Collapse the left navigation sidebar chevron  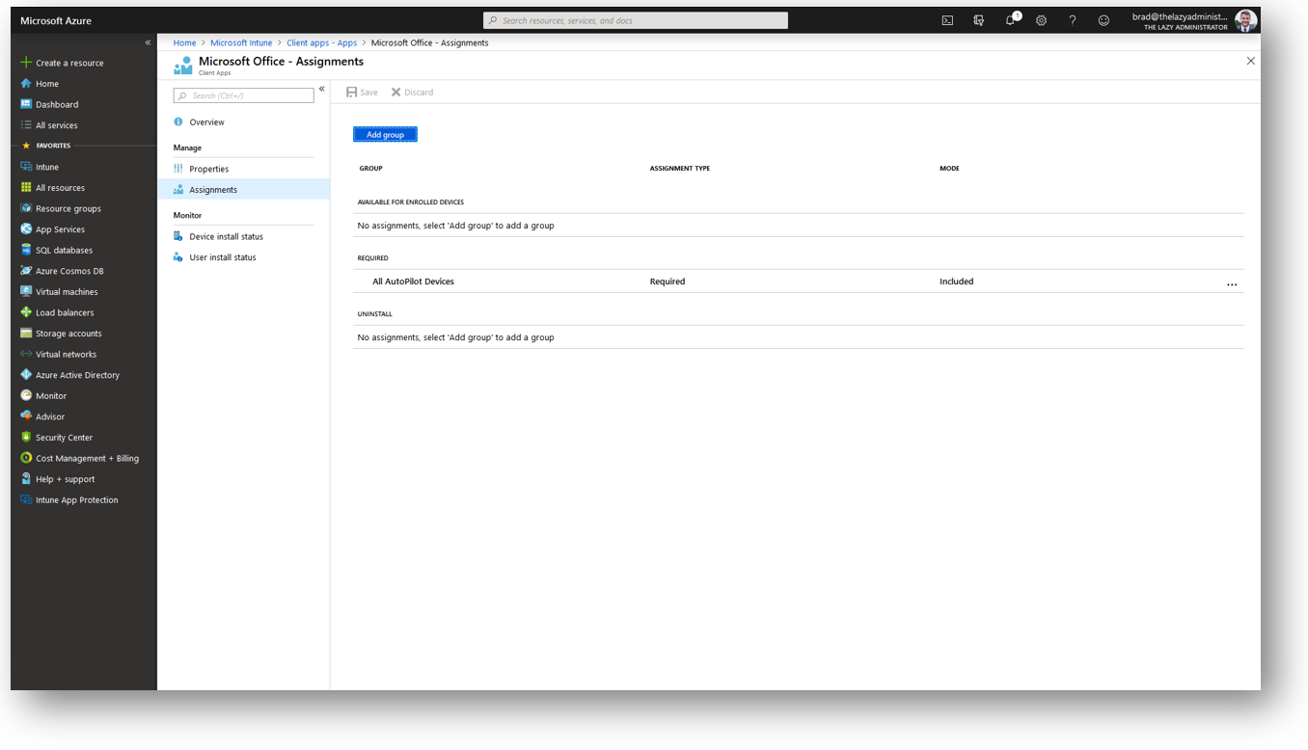coord(148,42)
